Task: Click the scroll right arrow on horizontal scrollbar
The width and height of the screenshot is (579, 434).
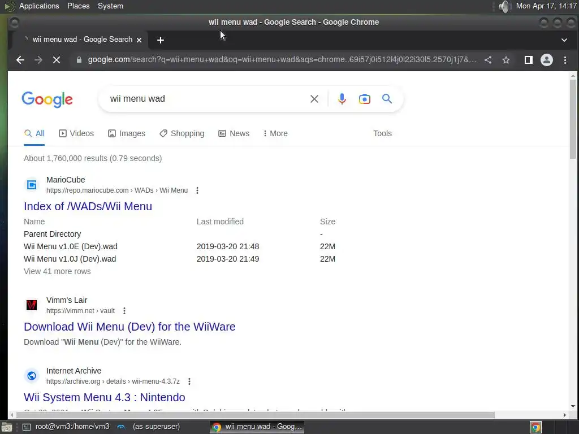Action: coord(564,415)
